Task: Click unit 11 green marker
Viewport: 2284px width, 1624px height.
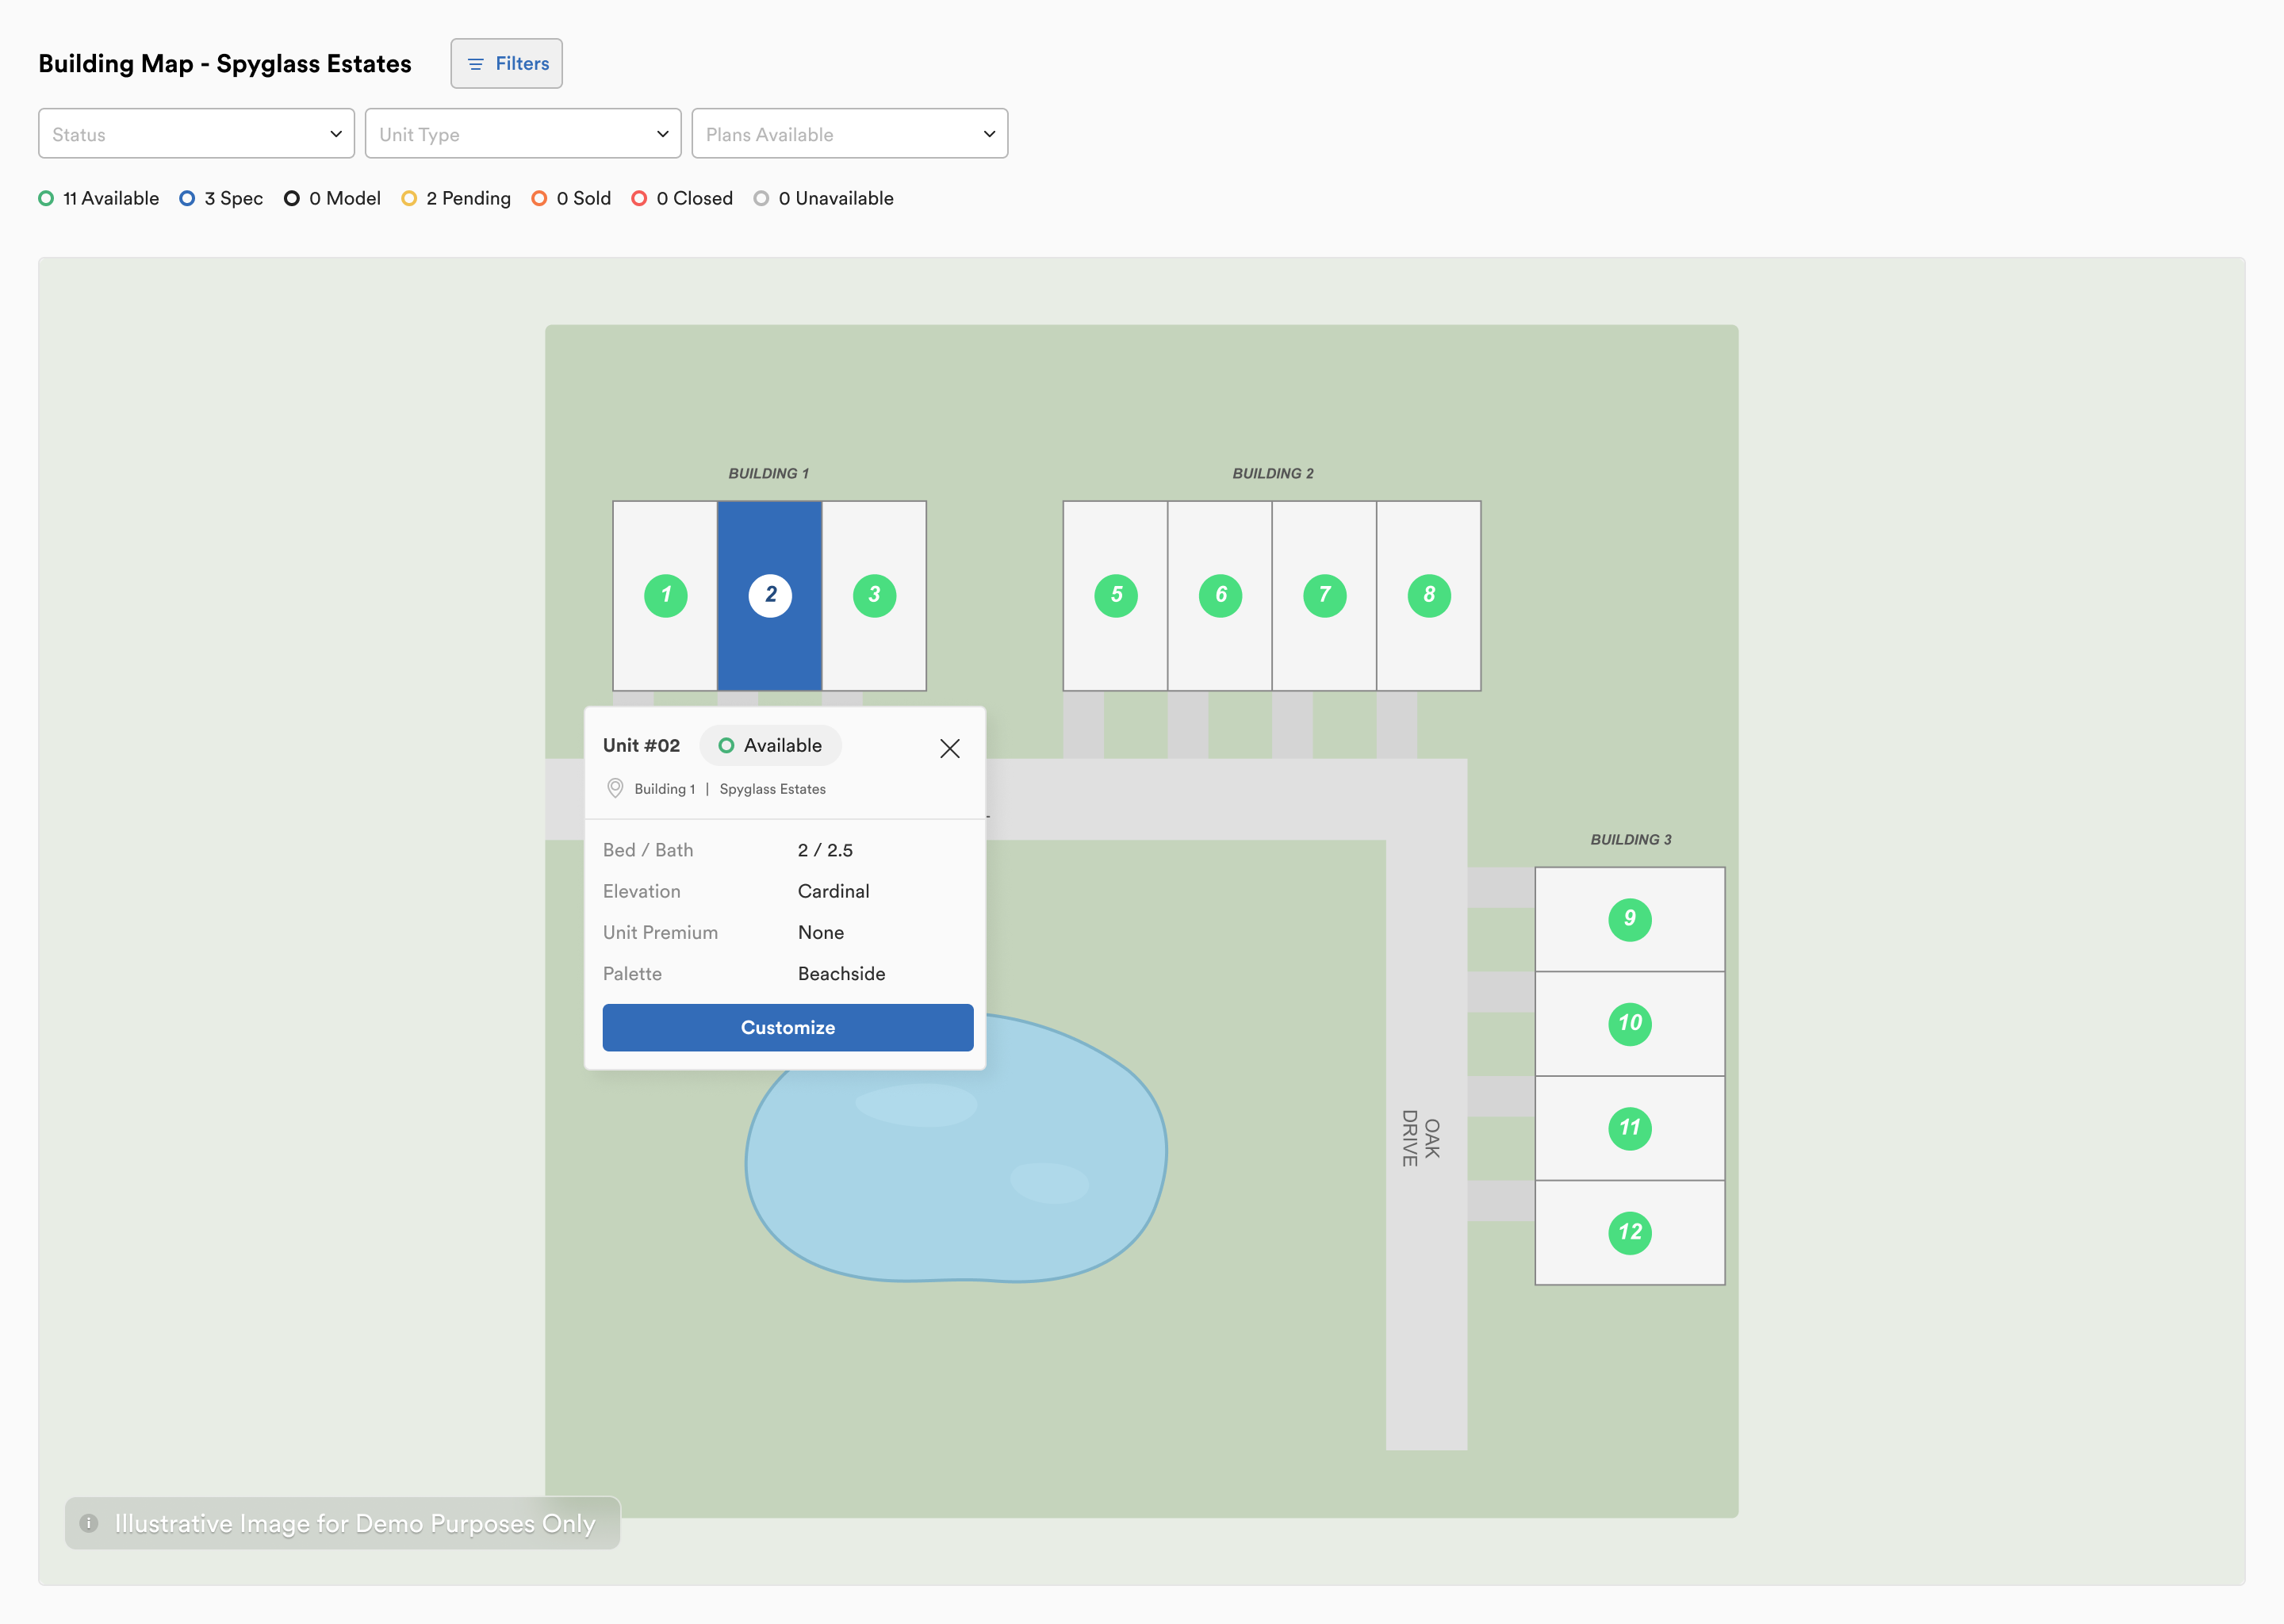Action: [x=1629, y=1128]
